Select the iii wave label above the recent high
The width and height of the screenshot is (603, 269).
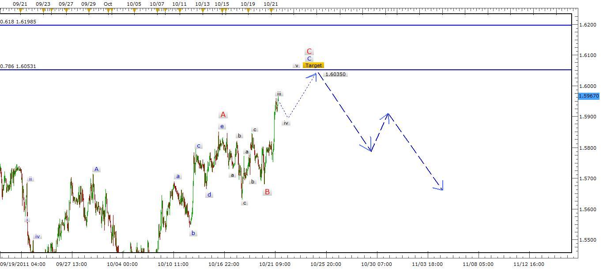click(279, 94)
